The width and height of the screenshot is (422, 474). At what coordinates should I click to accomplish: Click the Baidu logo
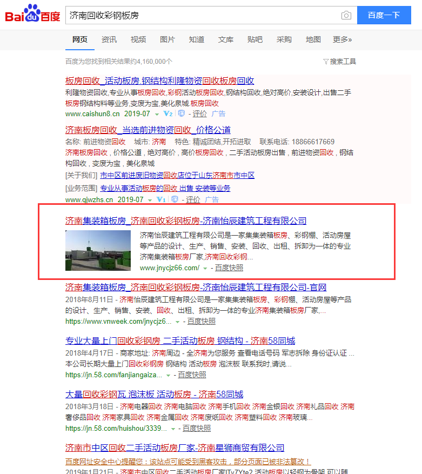[x=32, y=15]
